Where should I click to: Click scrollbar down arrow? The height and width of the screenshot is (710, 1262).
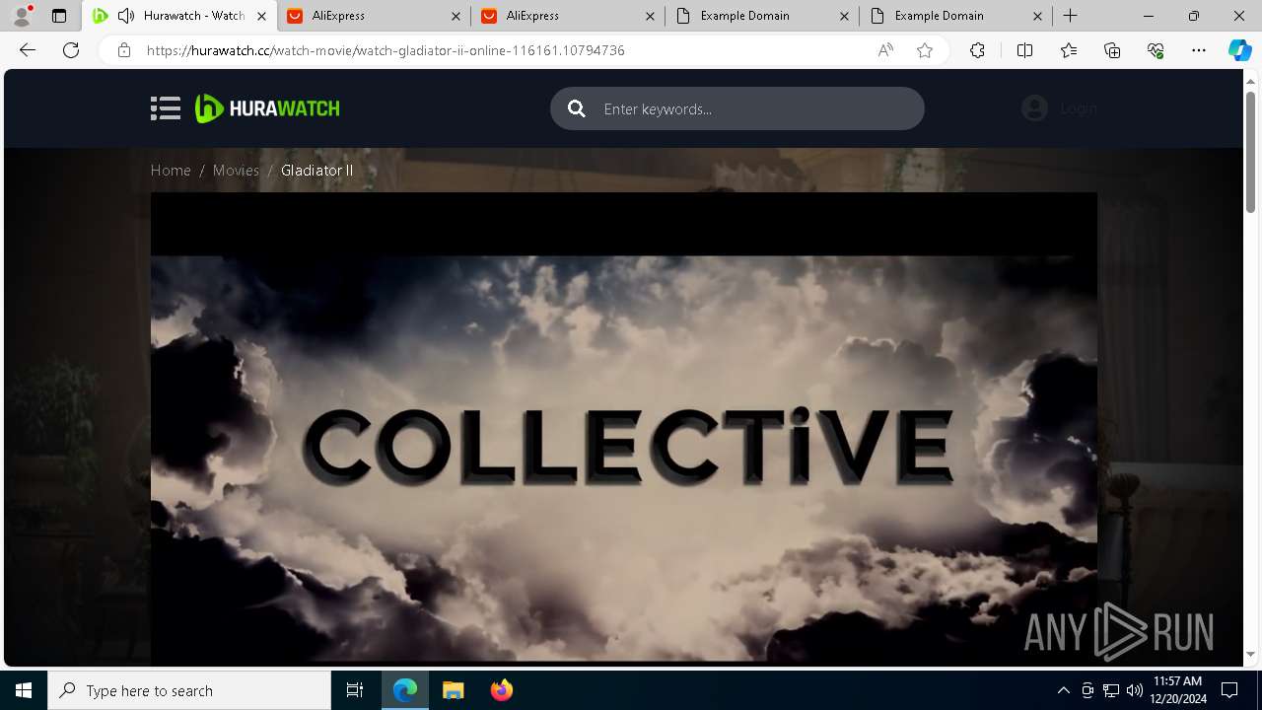(1251, 654)
